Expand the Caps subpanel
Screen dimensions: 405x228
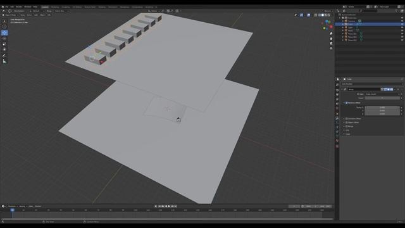tap(347, 134)
